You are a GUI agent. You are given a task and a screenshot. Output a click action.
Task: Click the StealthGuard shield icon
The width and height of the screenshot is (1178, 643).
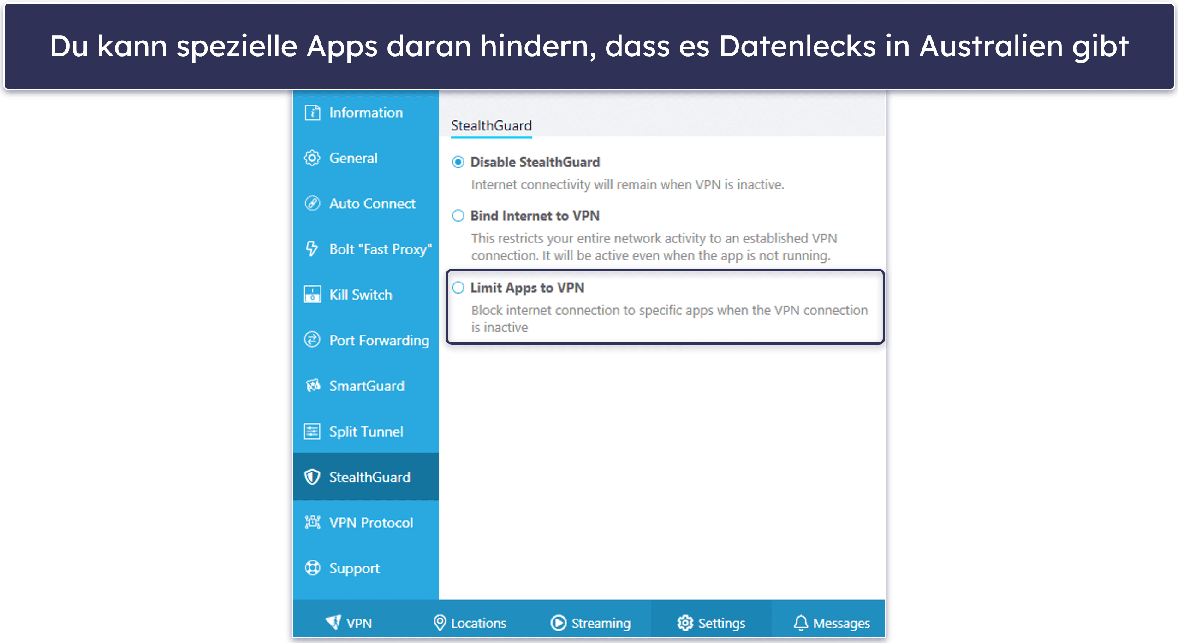coord(312,477)
